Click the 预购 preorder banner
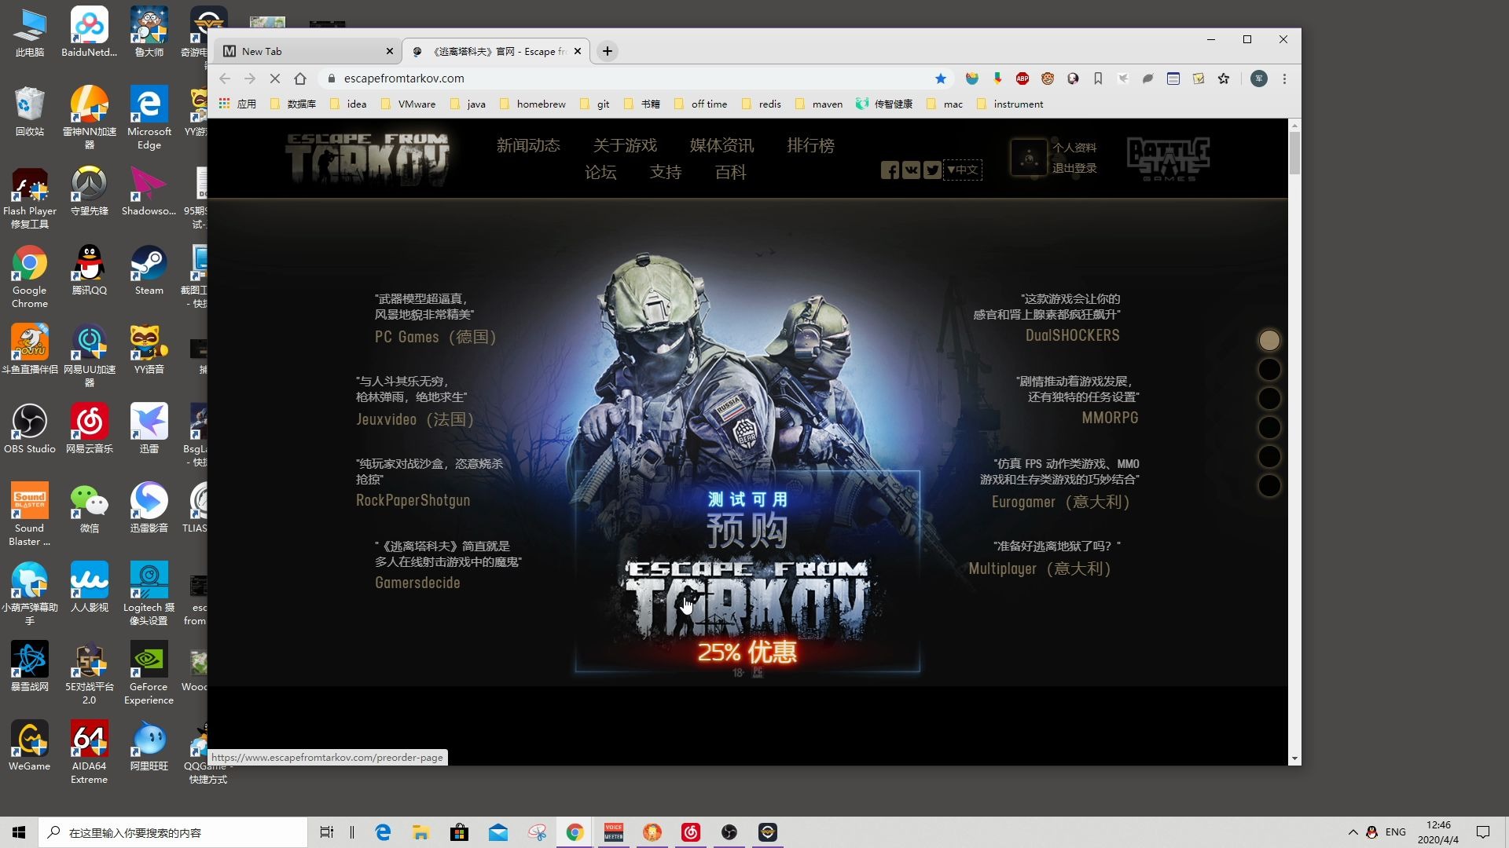Viewport: 1509px width, 848px height. 747,572
